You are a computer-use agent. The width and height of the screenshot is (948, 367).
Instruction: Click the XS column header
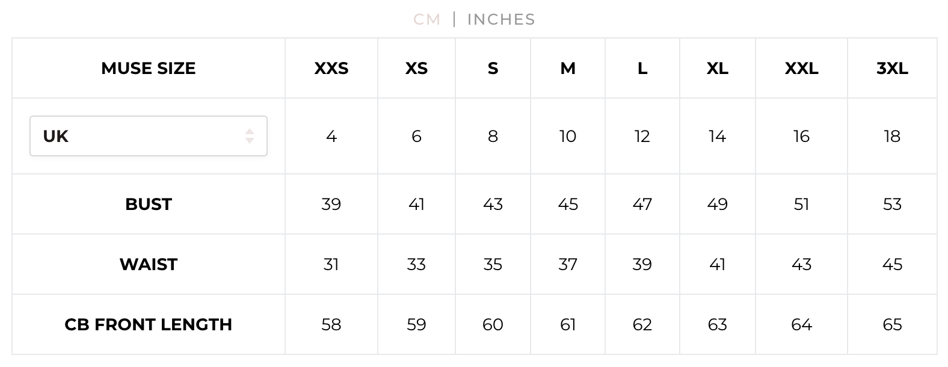[x=416, y=69]
